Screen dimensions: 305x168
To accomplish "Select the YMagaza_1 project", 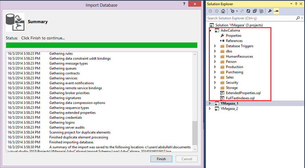I will [229, 103].
